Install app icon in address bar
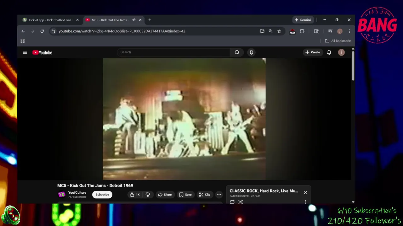 262,31
